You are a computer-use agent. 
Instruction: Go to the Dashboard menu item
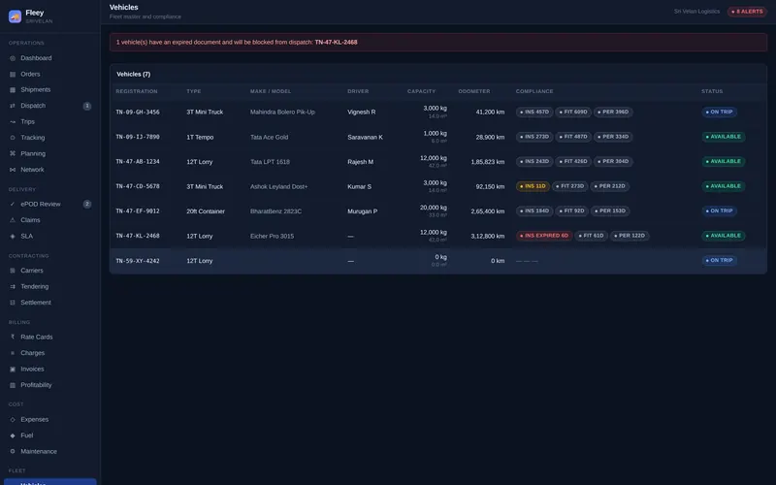[50, 58]
